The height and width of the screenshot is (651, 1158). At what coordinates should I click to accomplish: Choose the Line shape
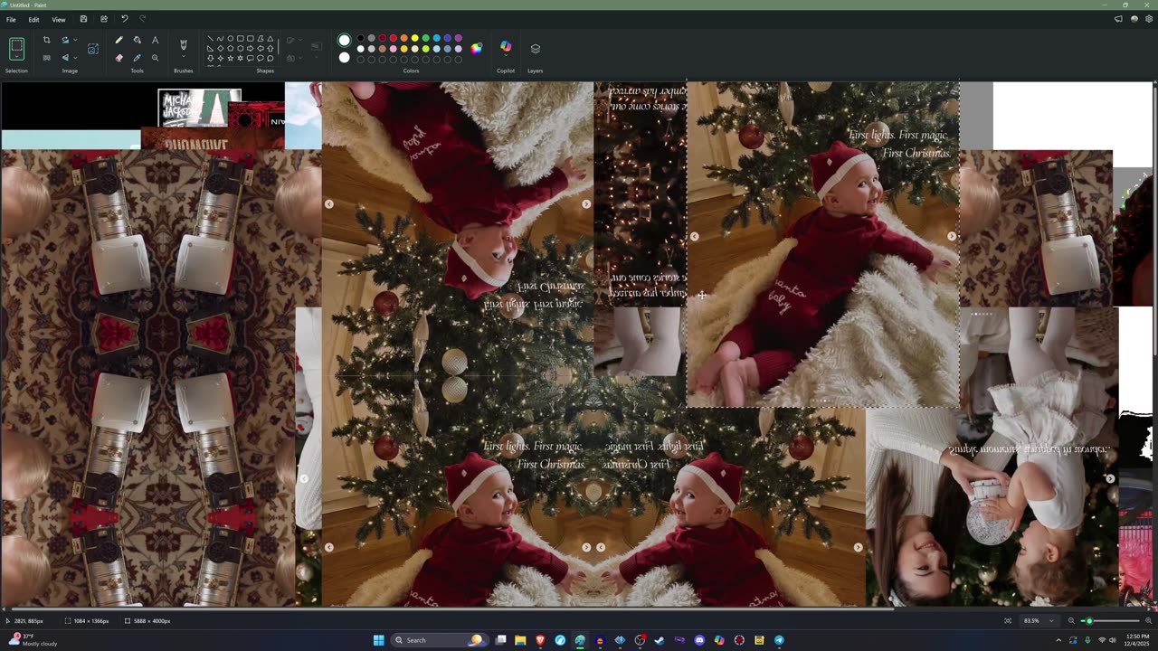point(210,39)
